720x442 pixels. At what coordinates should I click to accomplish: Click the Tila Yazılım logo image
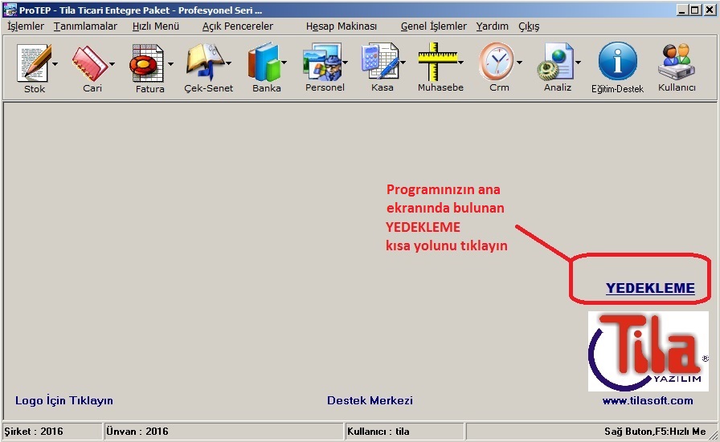(648, 351)
